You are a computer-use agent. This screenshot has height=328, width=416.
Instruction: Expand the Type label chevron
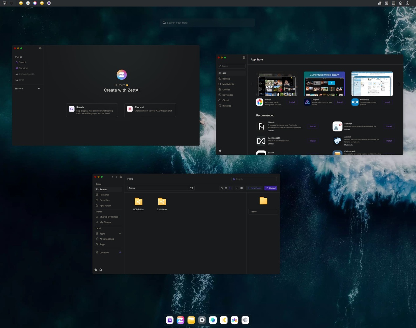(x=120, y=234)
